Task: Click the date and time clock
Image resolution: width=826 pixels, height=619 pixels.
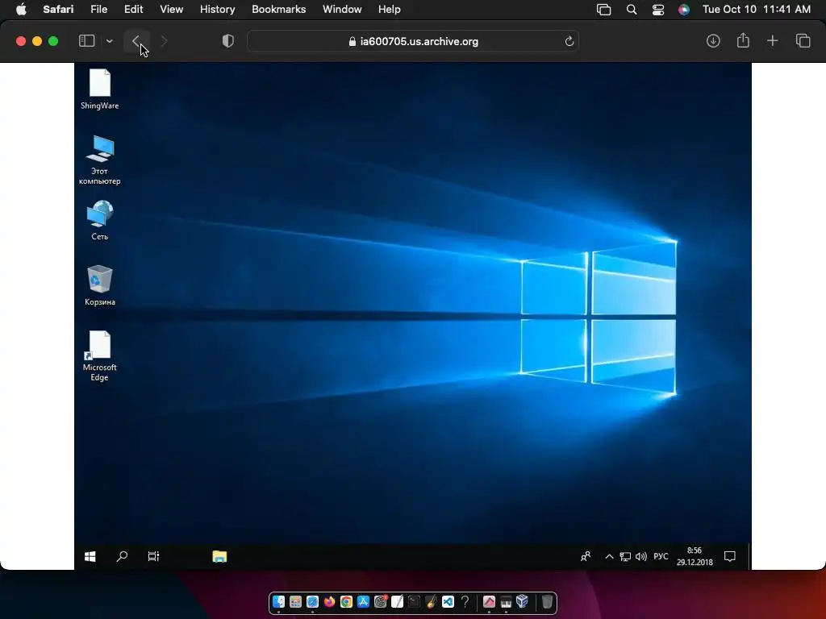Action: [x=757, y=9]
